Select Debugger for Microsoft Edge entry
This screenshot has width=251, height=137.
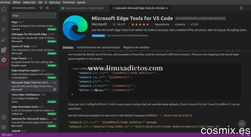(34, 37)
